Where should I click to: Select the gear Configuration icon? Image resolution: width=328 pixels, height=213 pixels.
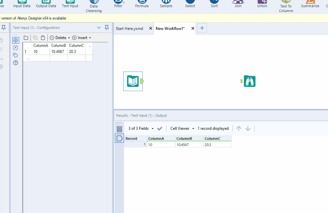coord(15,40)
